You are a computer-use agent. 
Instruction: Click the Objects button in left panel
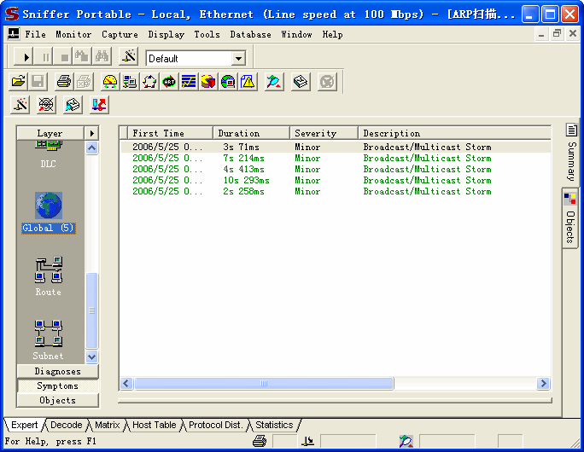pos(58,400)
